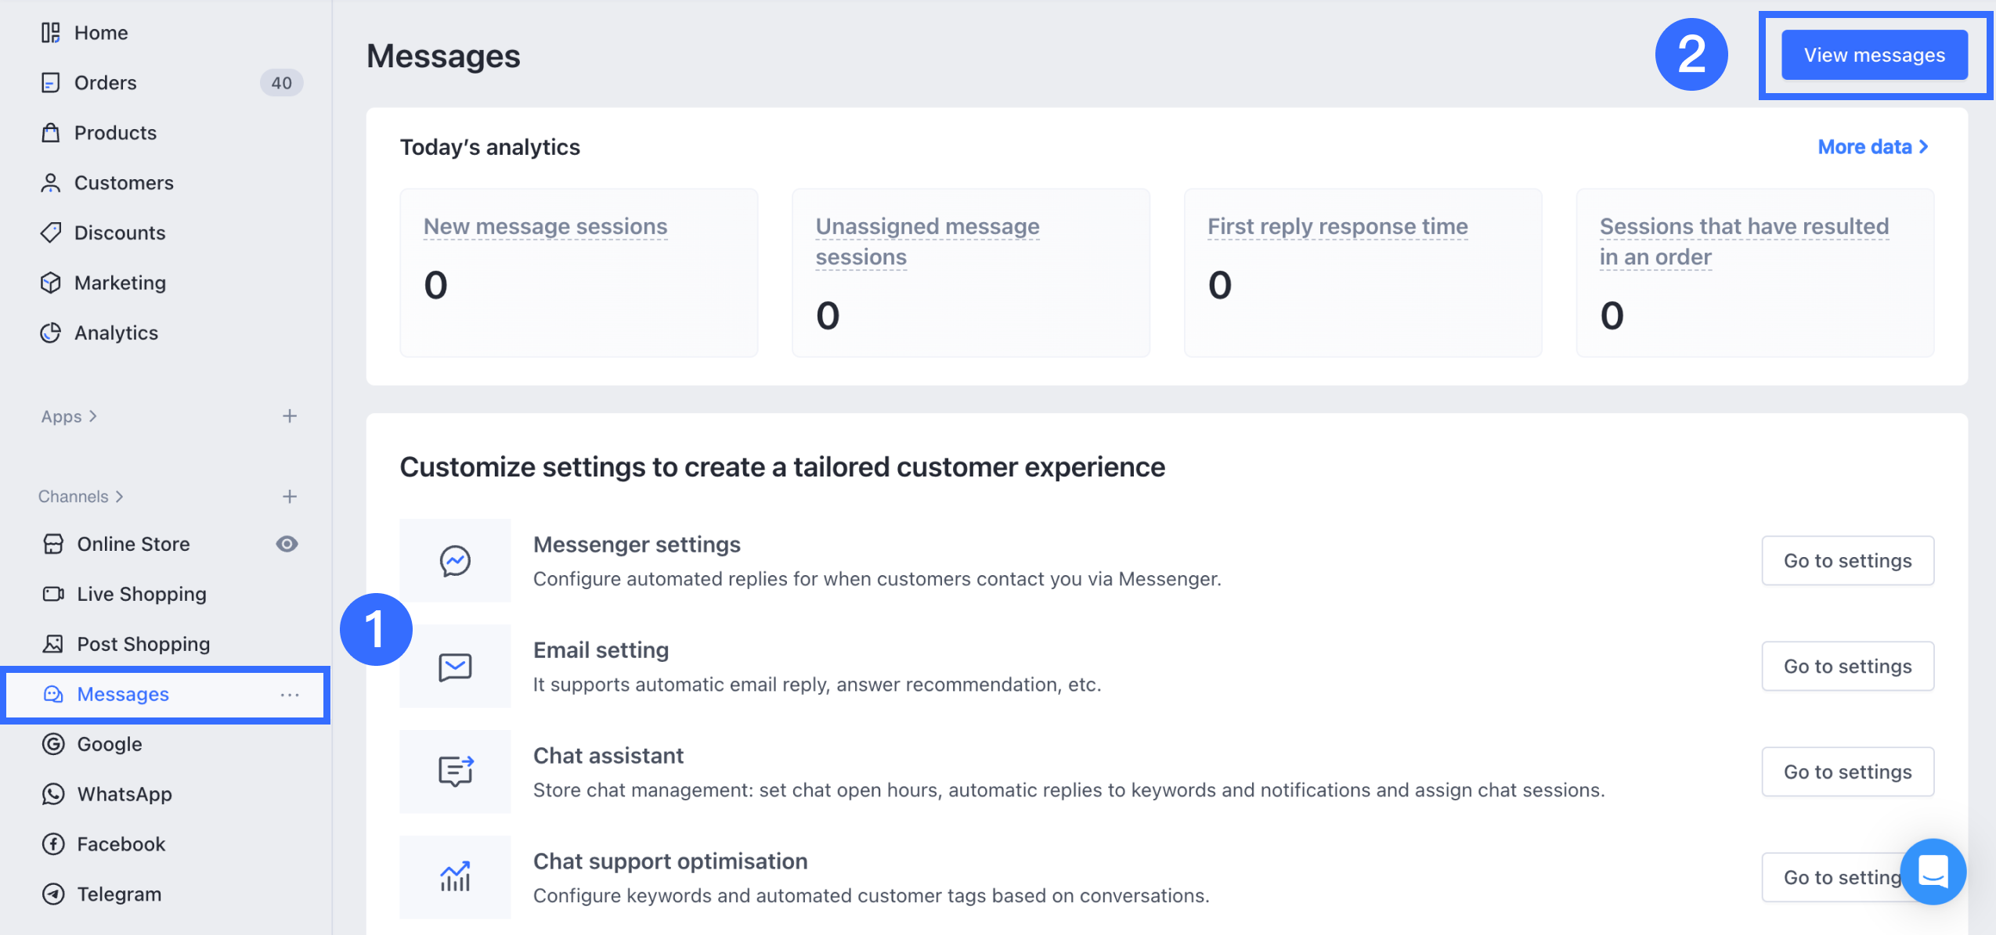
Task: Go to Analytics in sidebar
Action: coord(116,333)
